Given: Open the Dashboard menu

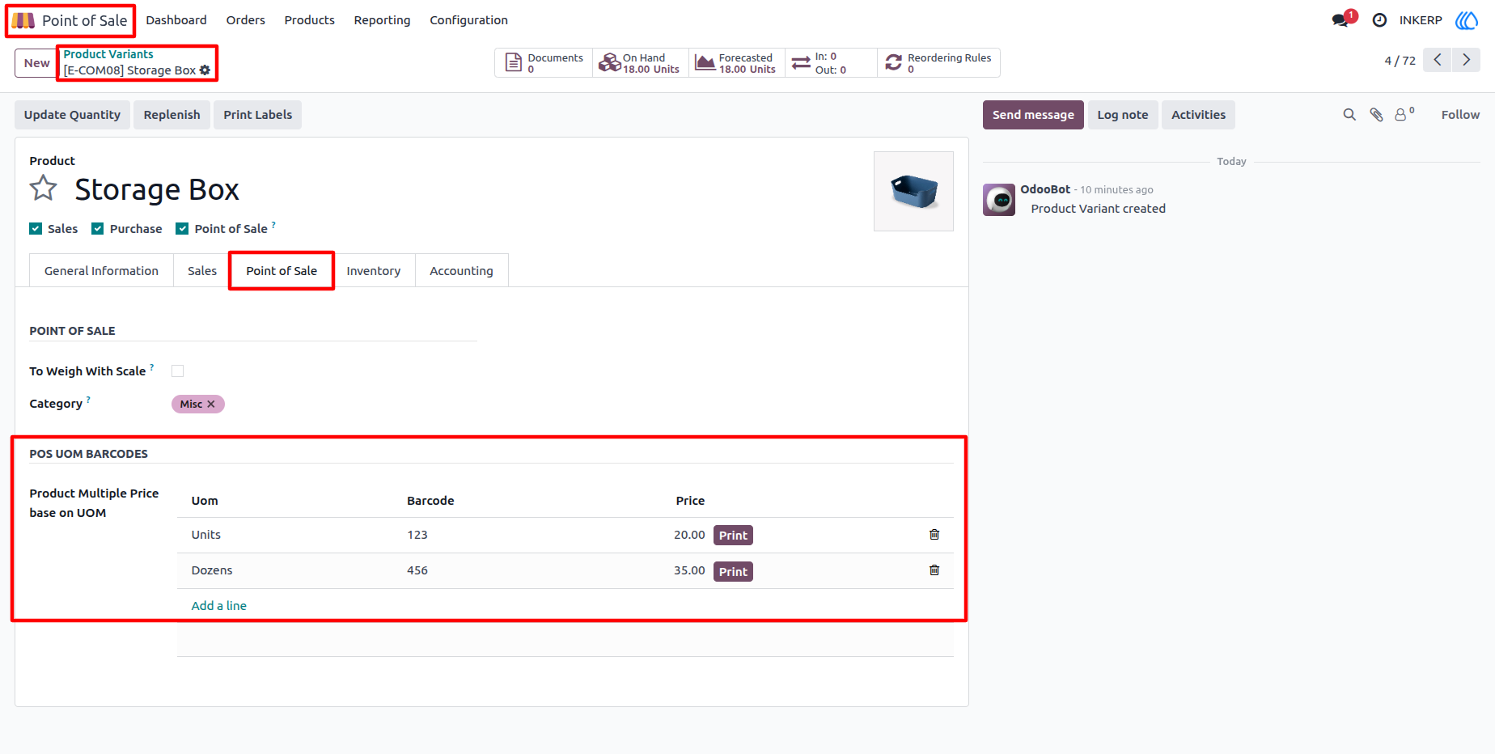Looking at the screenshot, I should coord(176,20).
